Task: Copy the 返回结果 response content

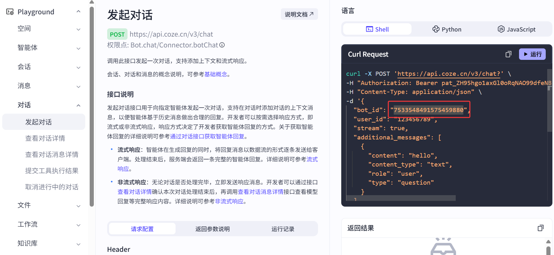Action: coord(540,228)
